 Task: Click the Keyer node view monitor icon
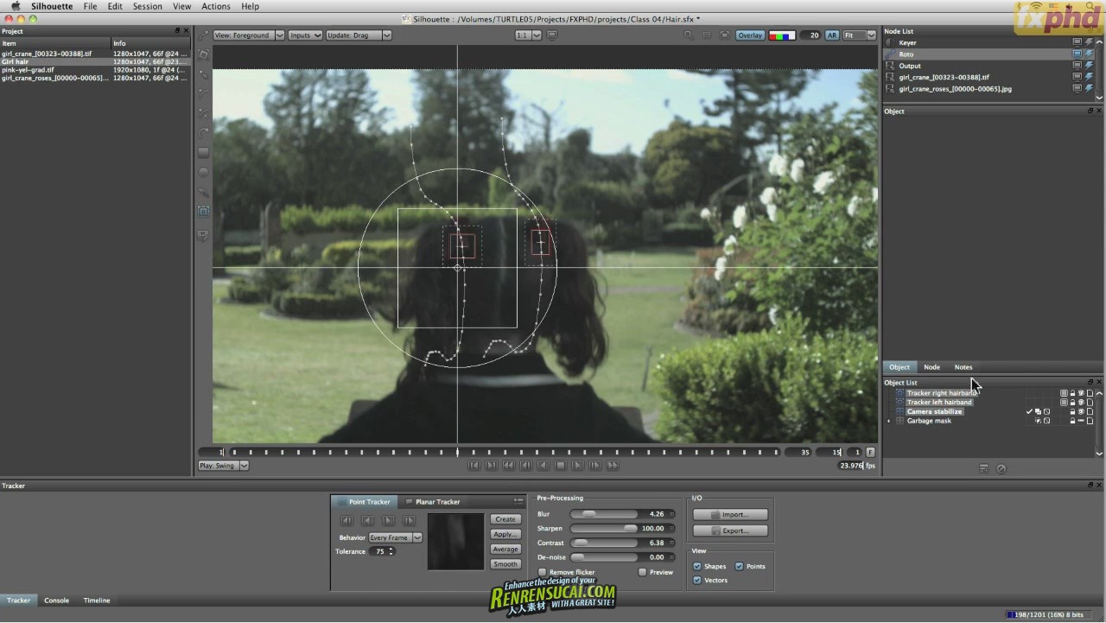1077,42
